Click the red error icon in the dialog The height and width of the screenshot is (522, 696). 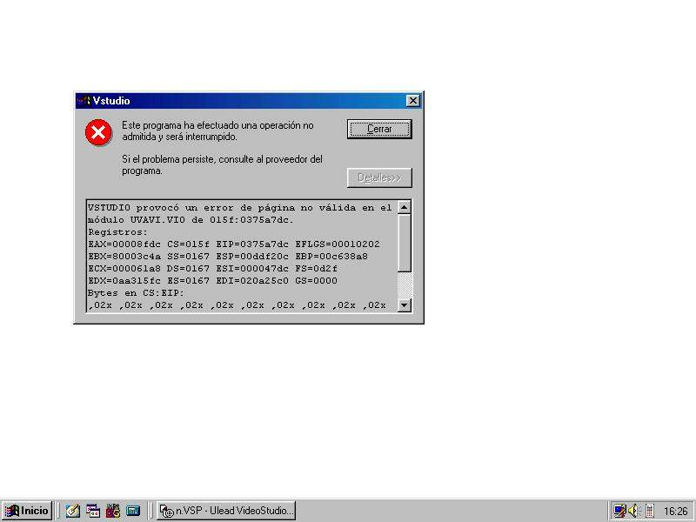pos(98,132)
